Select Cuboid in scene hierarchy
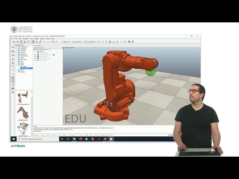This screenshot has width=239, height=179. pos(41,51)
